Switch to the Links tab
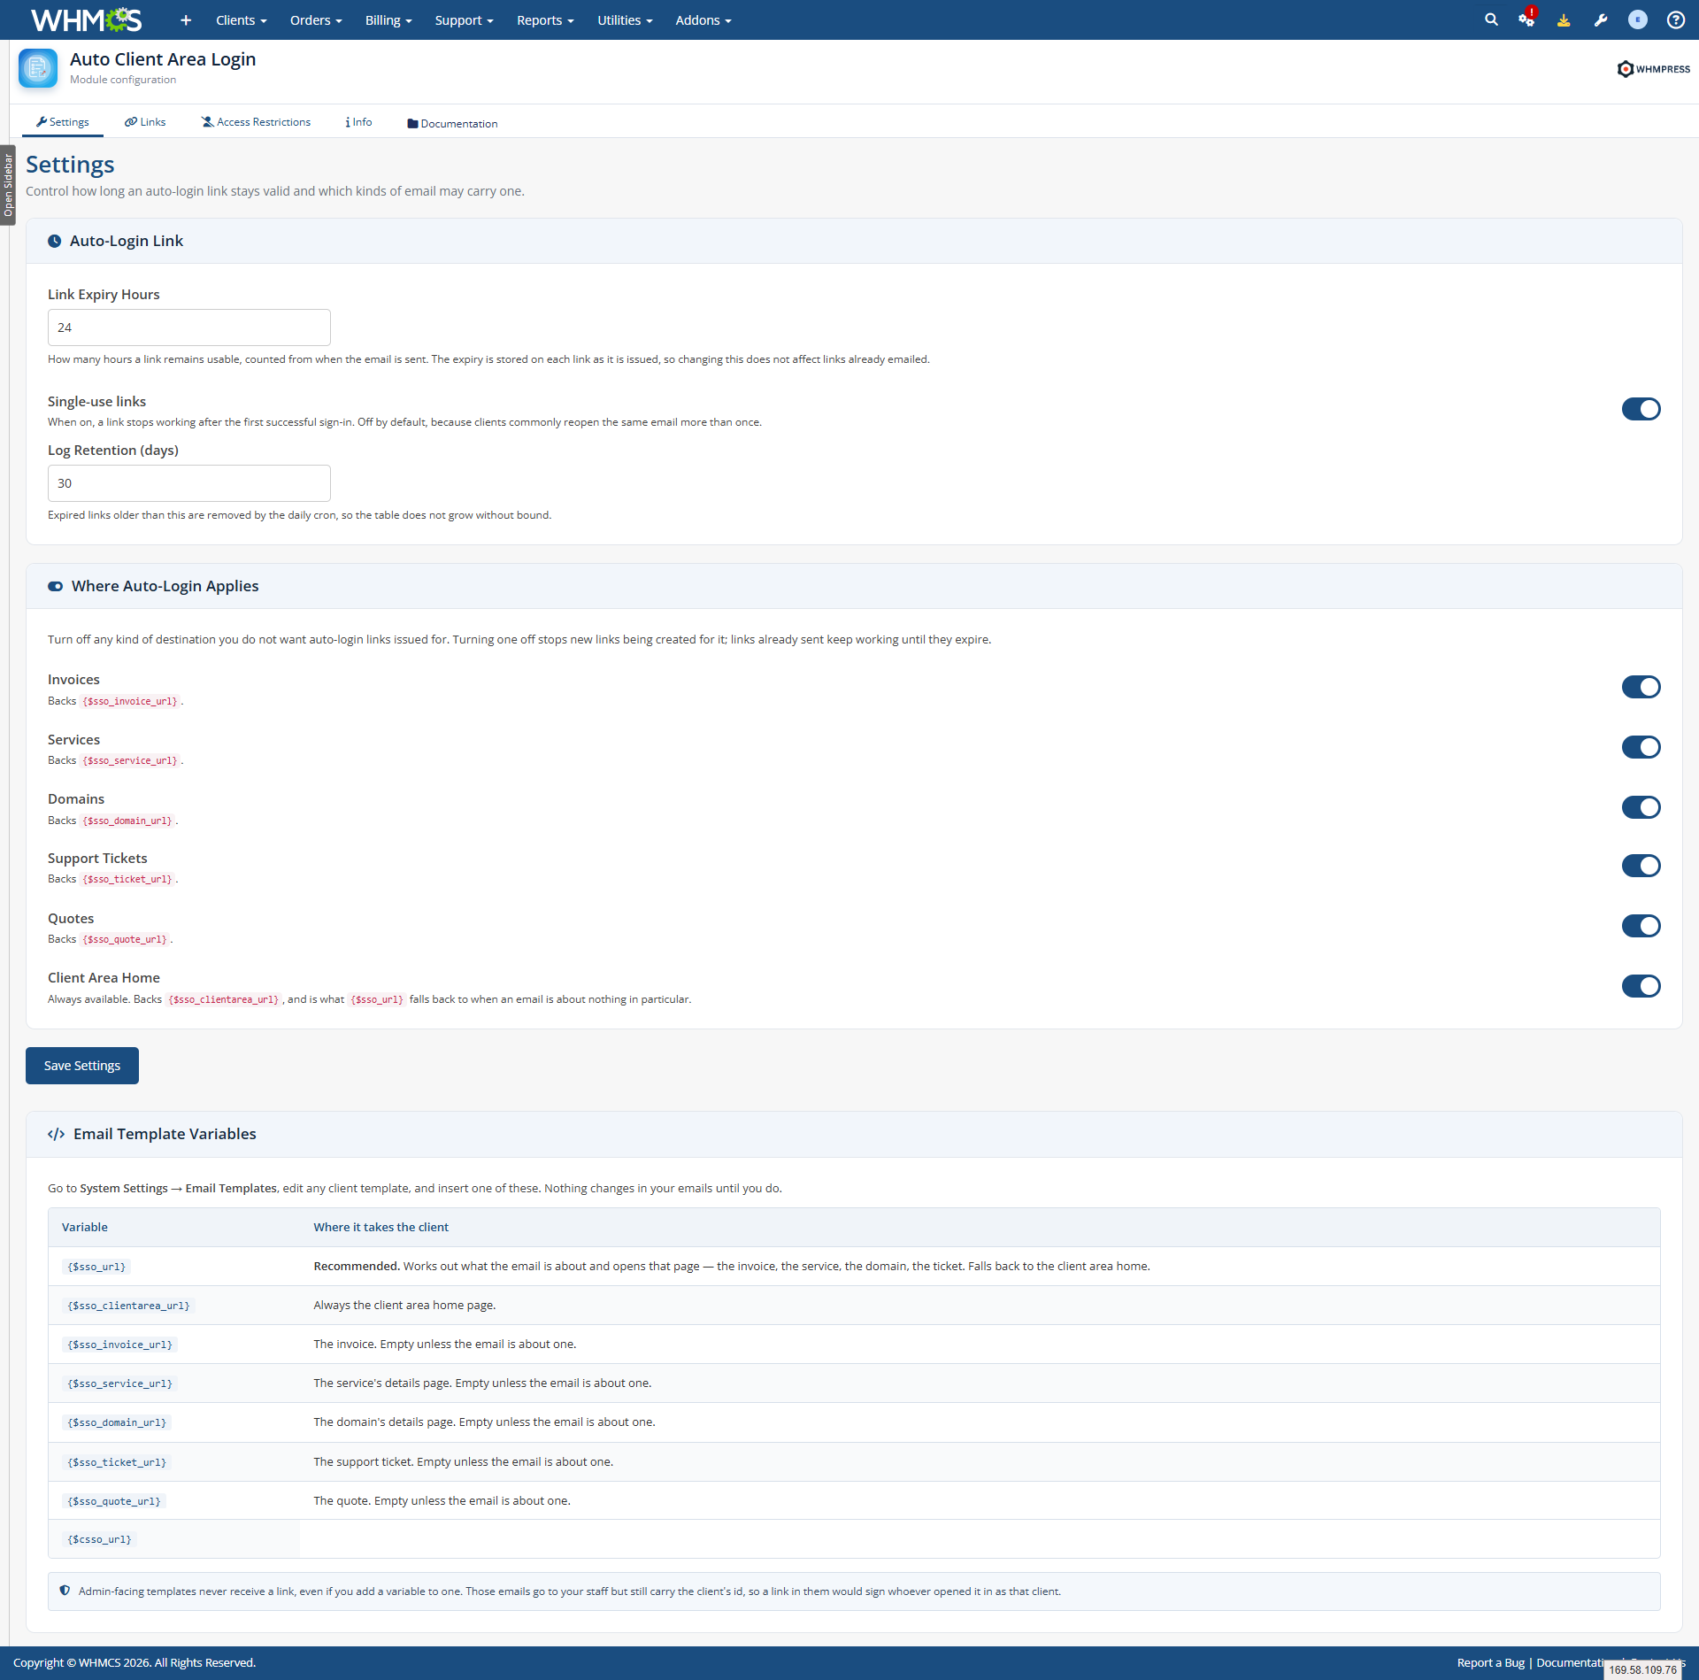Viewport: 1699px width, 1680px height. (x=145, y=122)
